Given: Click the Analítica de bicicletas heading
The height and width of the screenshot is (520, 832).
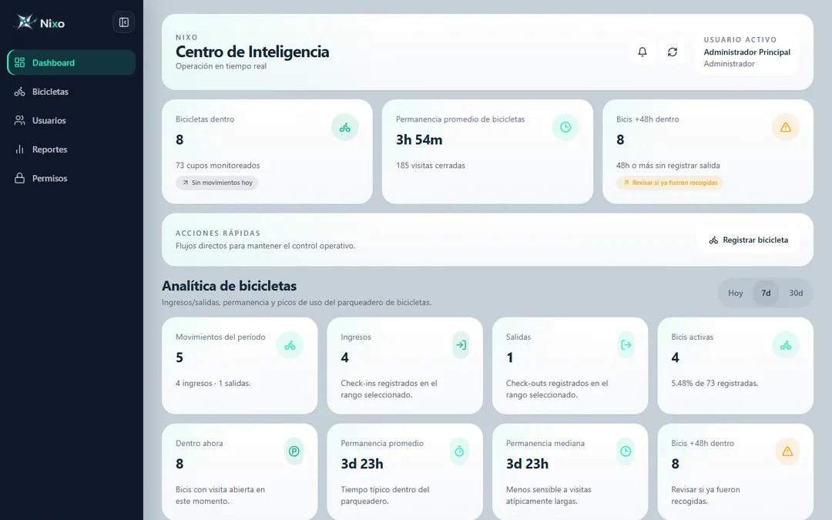Looking at the screenshot, I should click(x=230, y=286).
